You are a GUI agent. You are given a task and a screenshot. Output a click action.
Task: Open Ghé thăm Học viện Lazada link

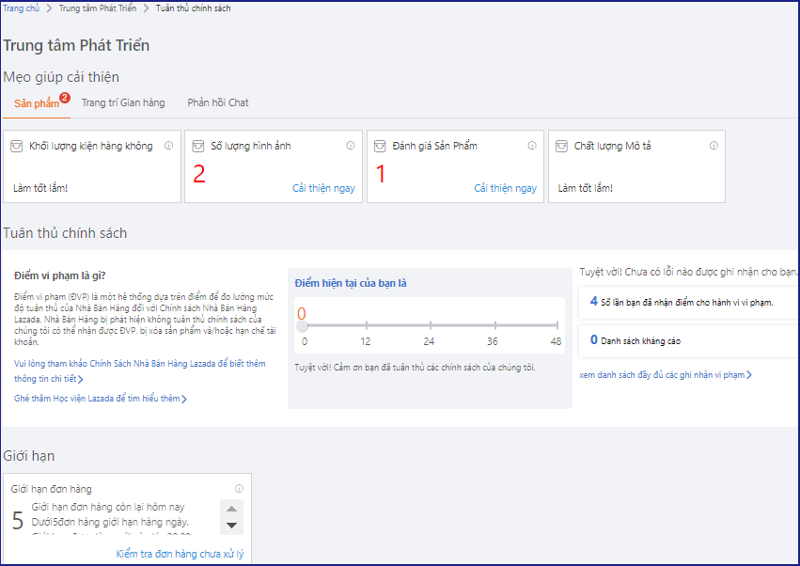pyautogui.click(x=100, y=399)
